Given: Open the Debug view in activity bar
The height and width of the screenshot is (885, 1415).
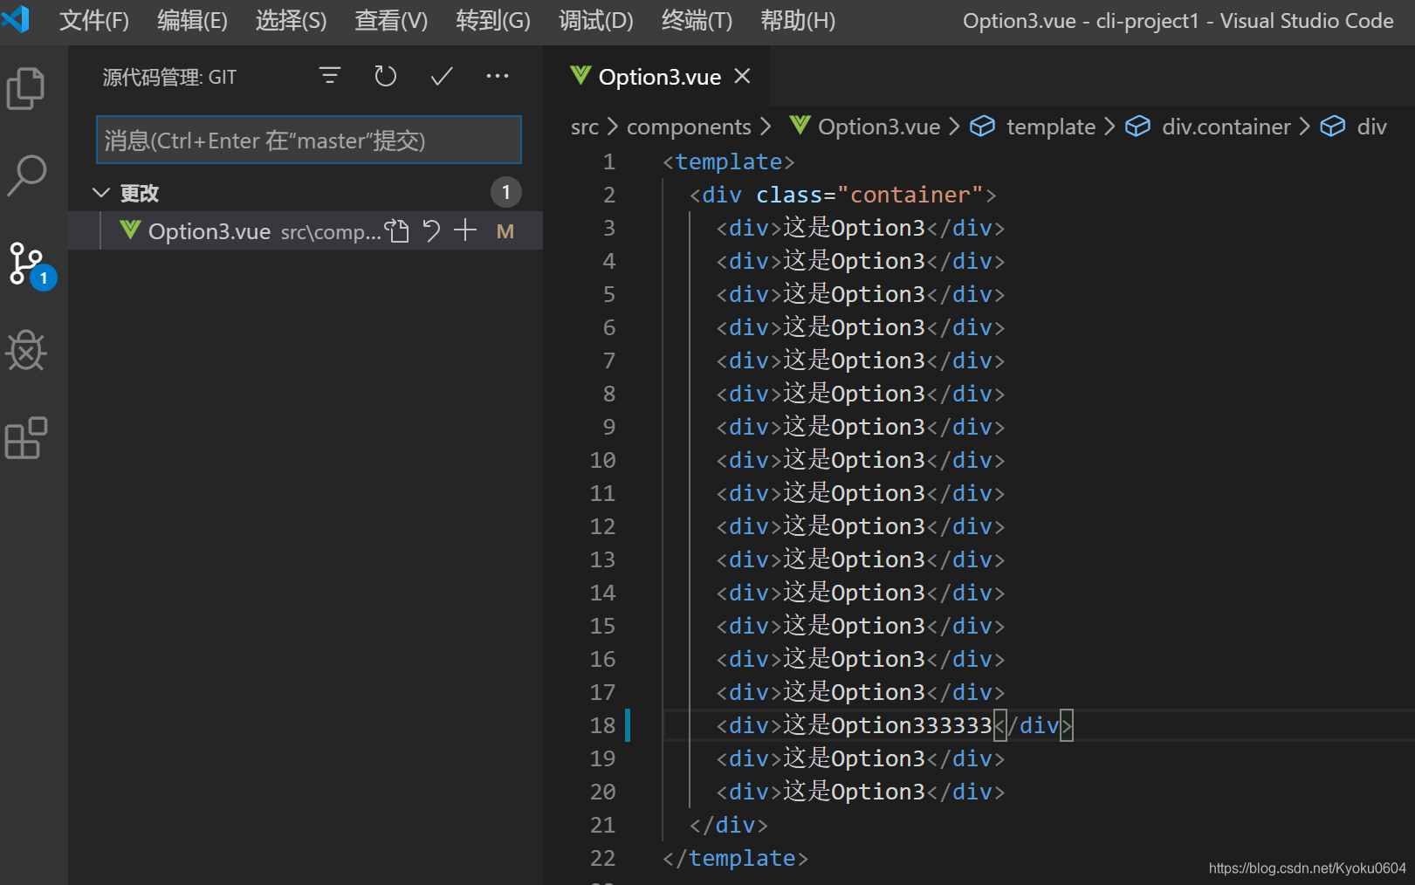Looking at the screenshot, I should 26,351.
